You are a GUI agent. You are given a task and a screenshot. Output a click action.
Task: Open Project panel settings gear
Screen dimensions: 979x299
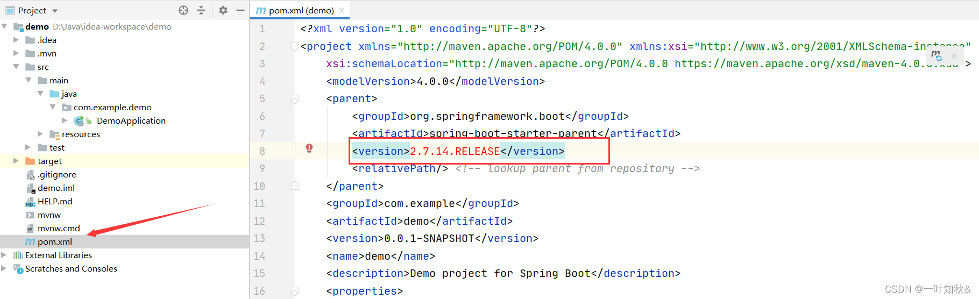(x=223, y=10)
